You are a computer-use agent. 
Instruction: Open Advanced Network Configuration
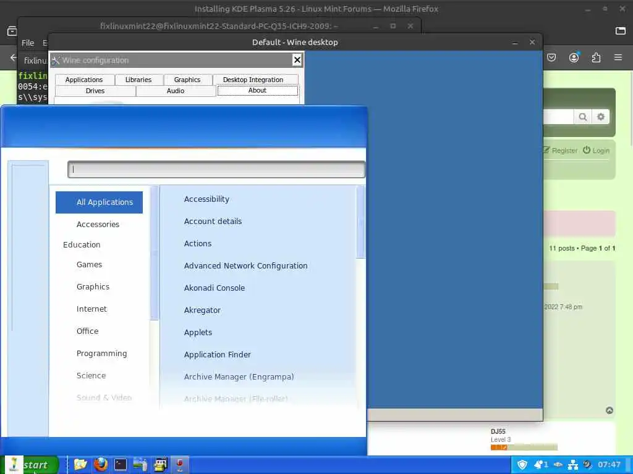point(246,265)
